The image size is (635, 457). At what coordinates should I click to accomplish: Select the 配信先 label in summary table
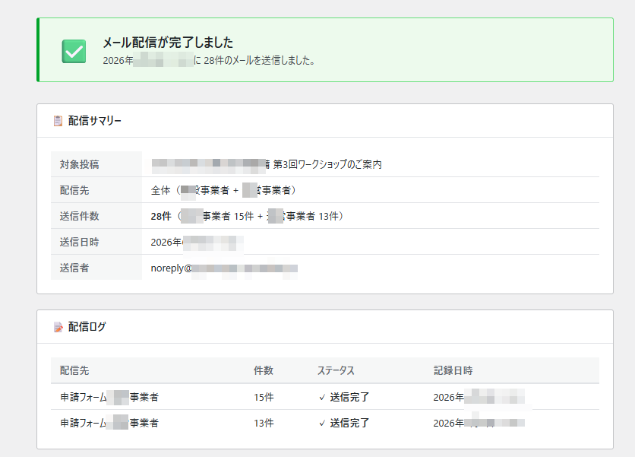point(74,190)
